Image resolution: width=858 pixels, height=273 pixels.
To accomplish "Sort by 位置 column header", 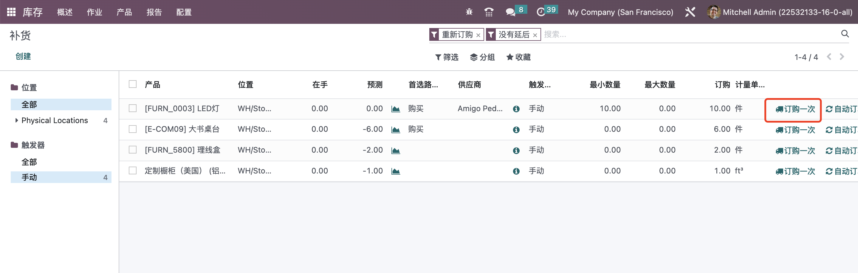I will (245, 85).
